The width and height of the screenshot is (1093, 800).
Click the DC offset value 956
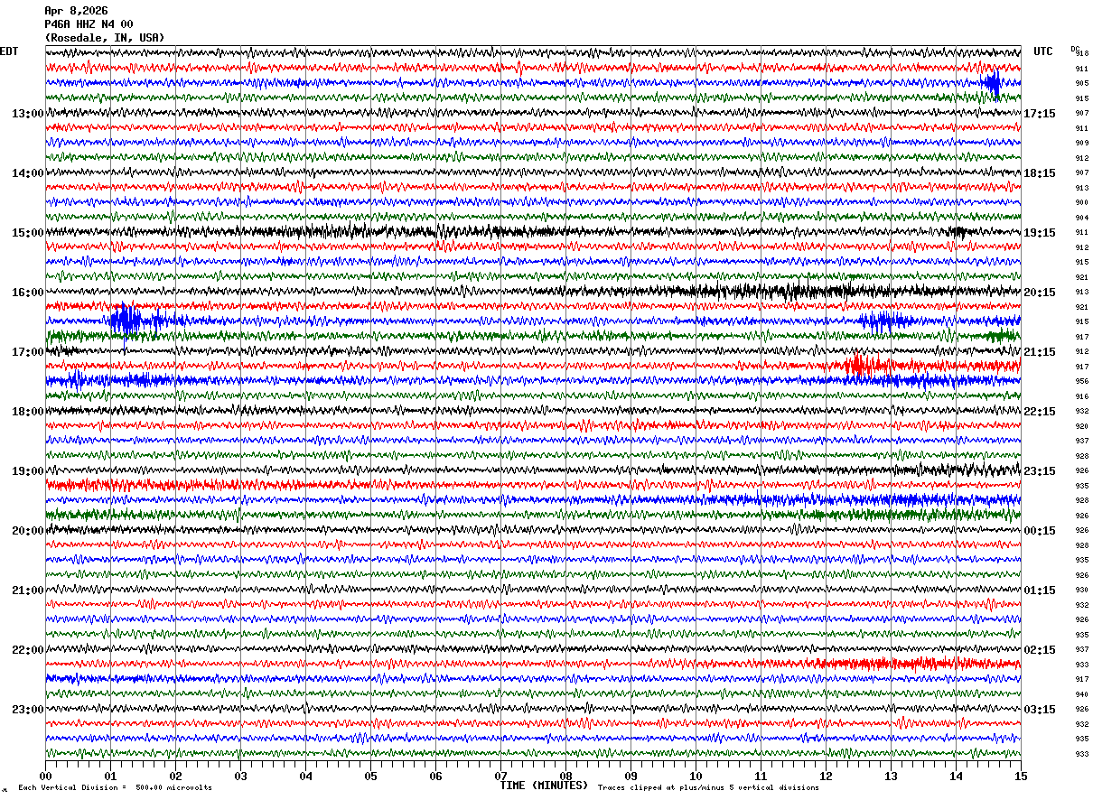pos(1081,382)
